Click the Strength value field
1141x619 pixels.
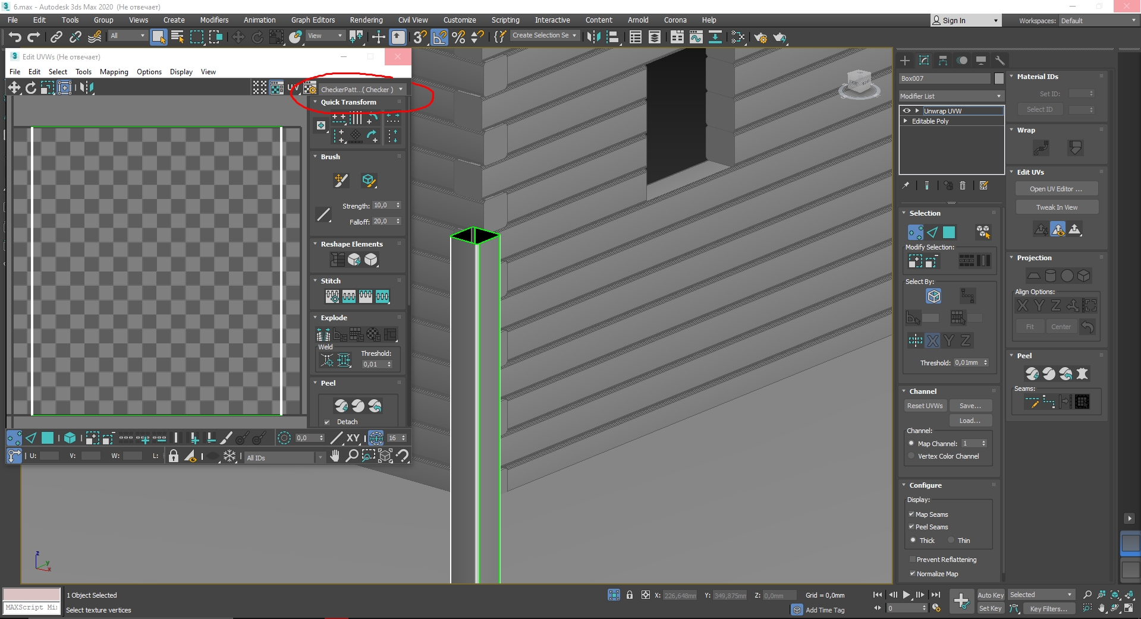coord(383,206)
